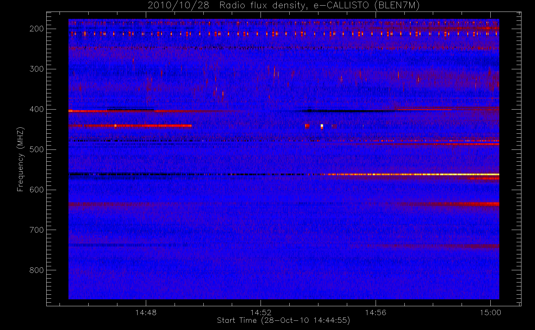Select the 700 frequency tick label
Image resolution: width=535 pixels, height=330 pixels.
click(x=37, y=230)
